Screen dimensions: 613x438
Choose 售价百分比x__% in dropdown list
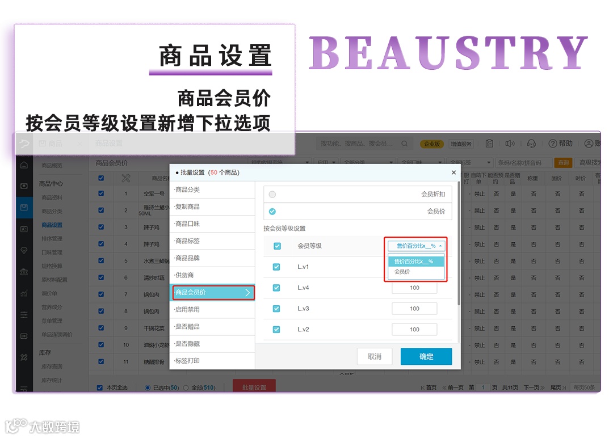pyautogui.click(x=416, y=262)
